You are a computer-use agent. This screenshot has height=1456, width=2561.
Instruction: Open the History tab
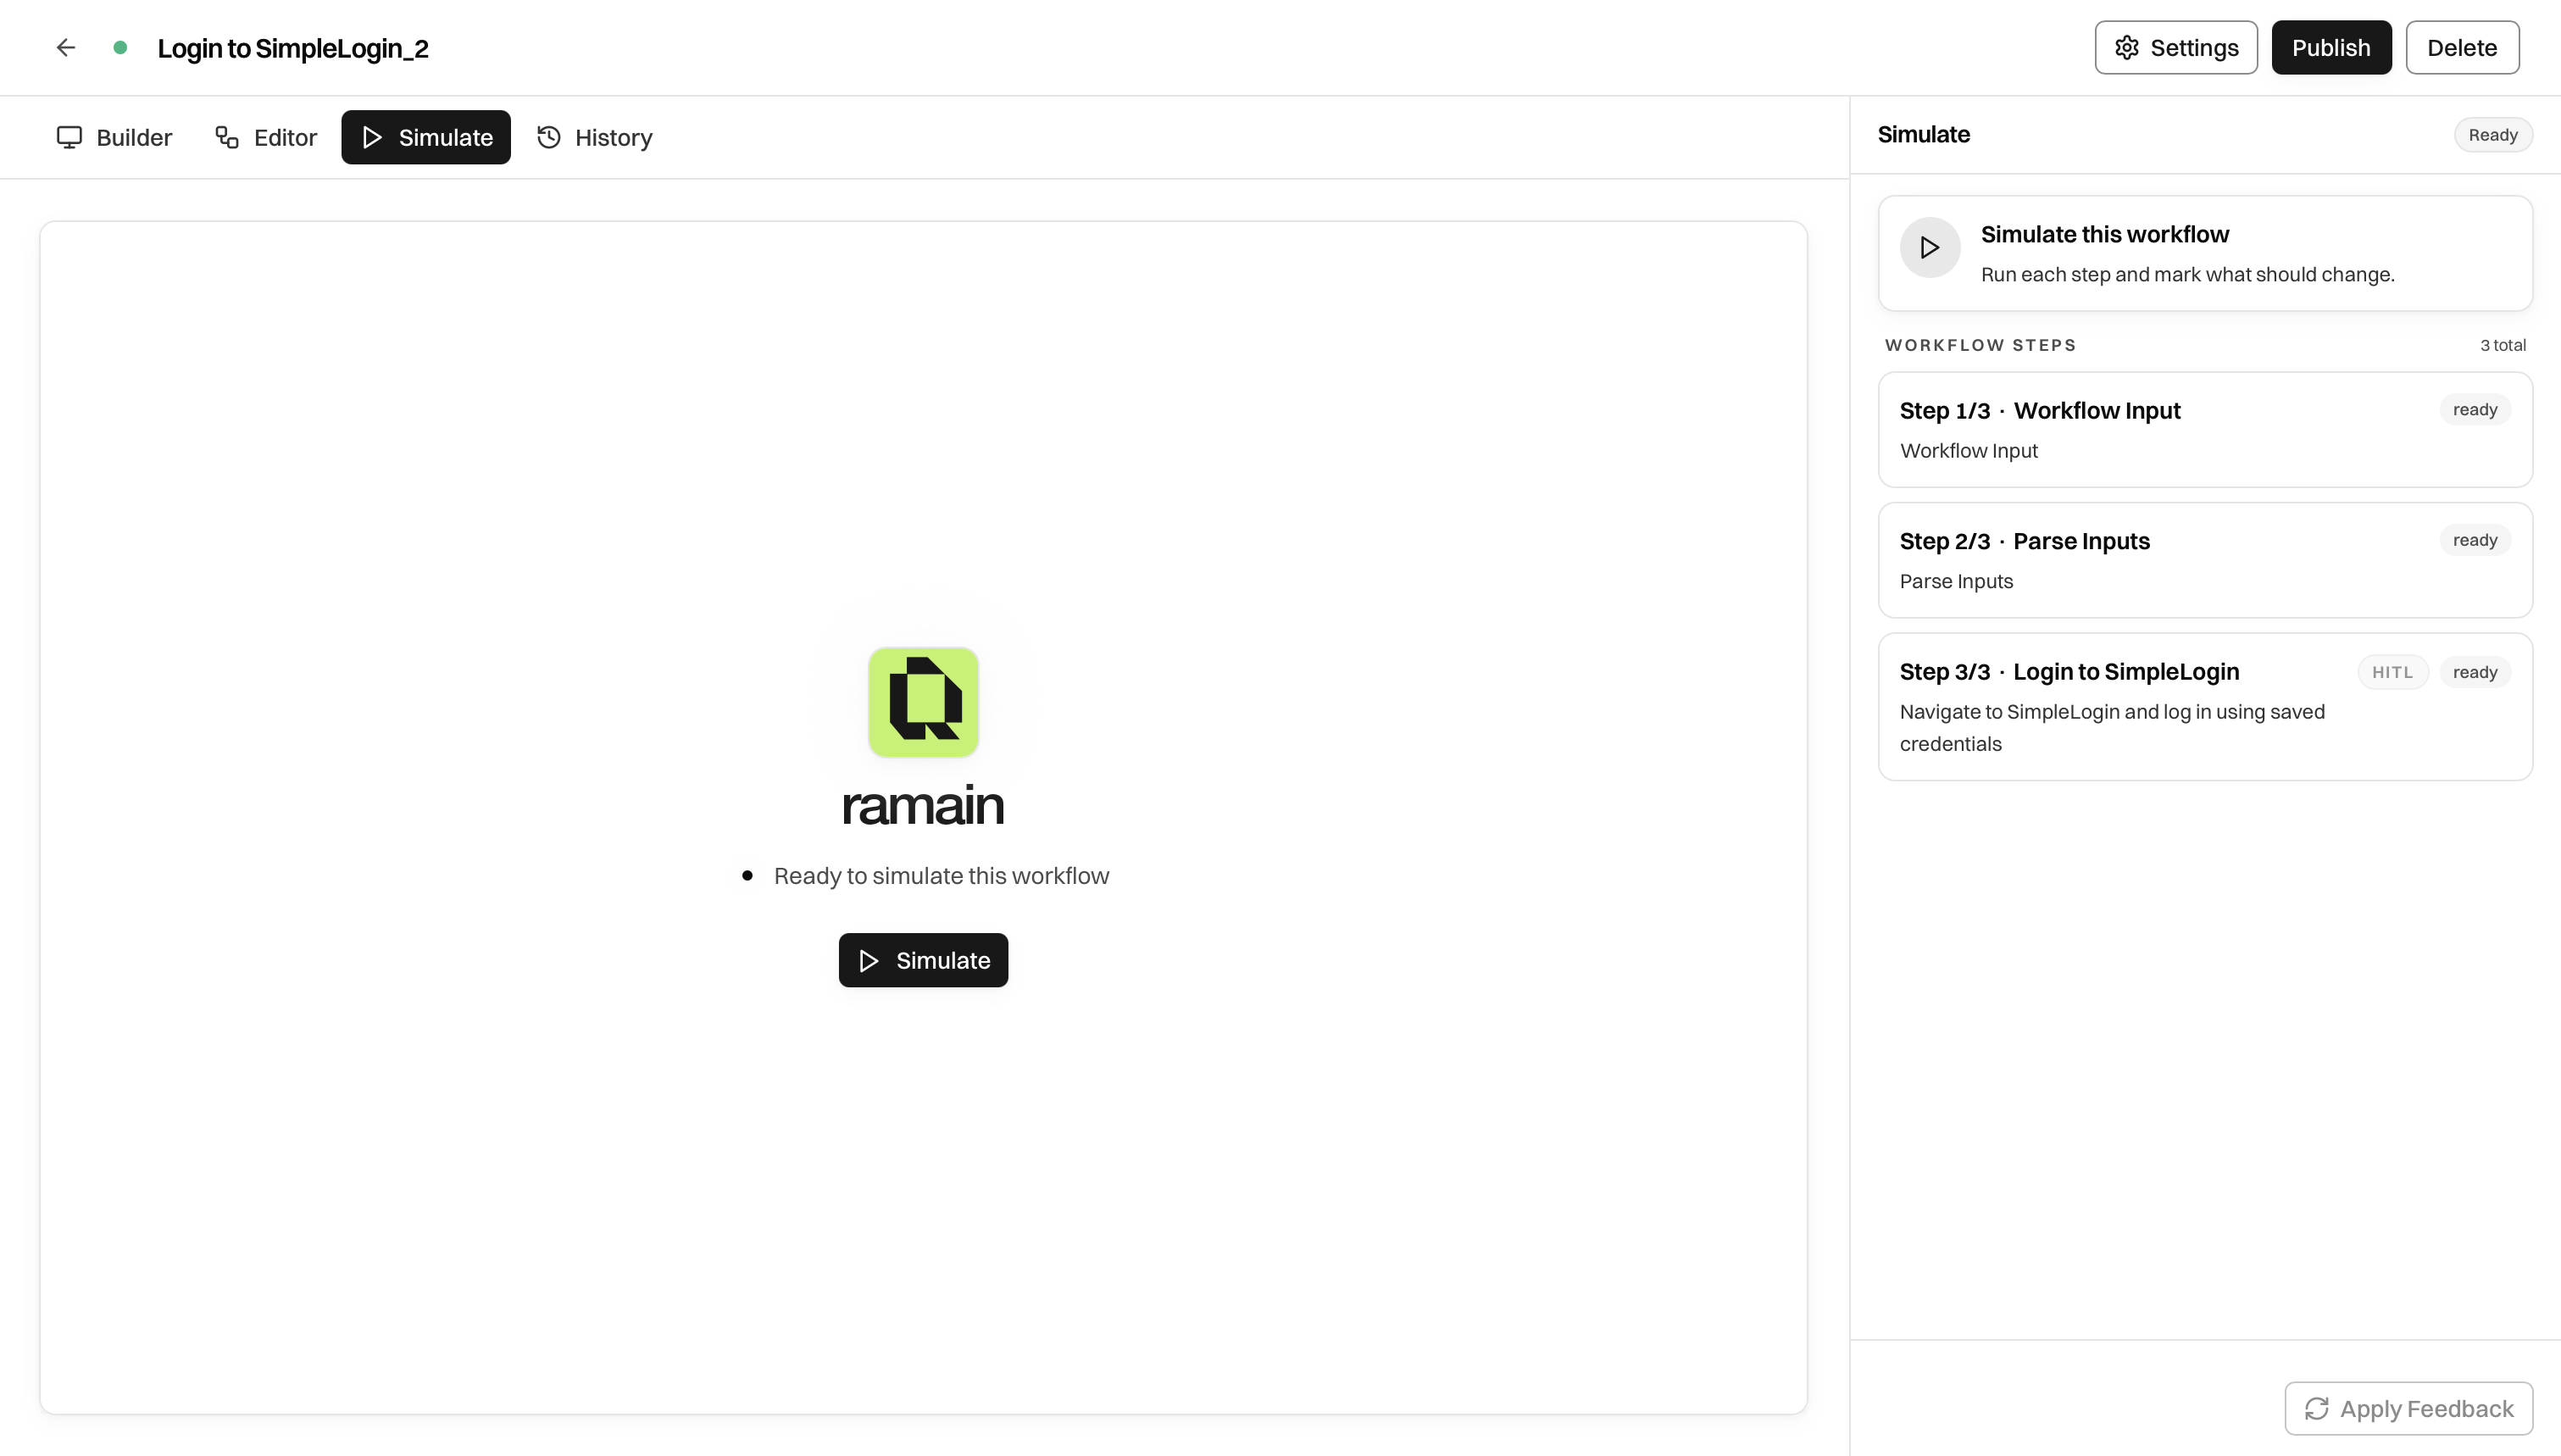tap(595, 137)
